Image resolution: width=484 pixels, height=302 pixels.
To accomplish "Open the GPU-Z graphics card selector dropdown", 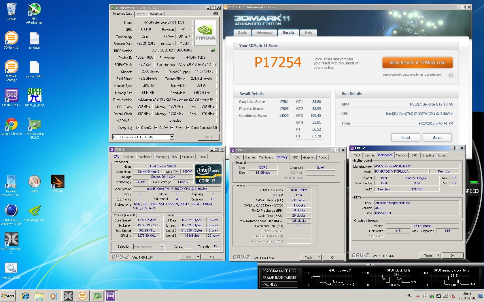I will [172, 137].
